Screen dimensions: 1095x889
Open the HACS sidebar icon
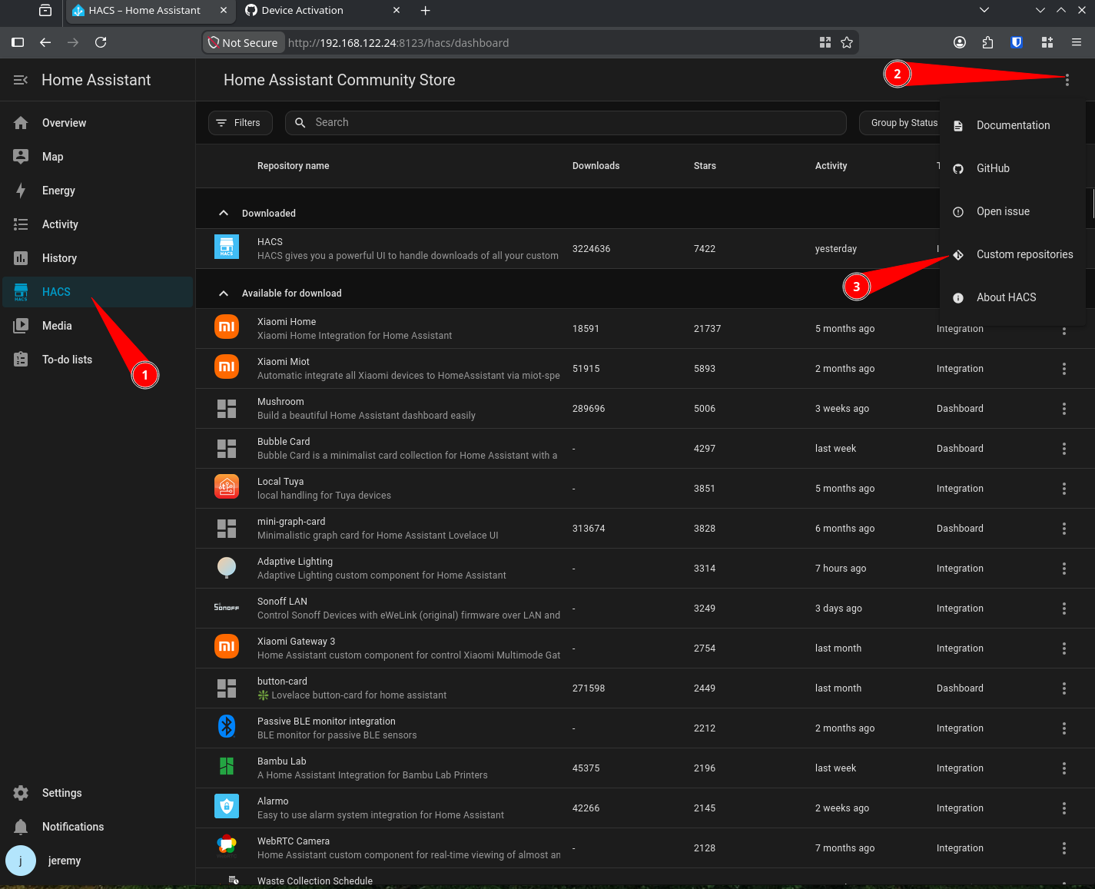(x=21, y=292)
